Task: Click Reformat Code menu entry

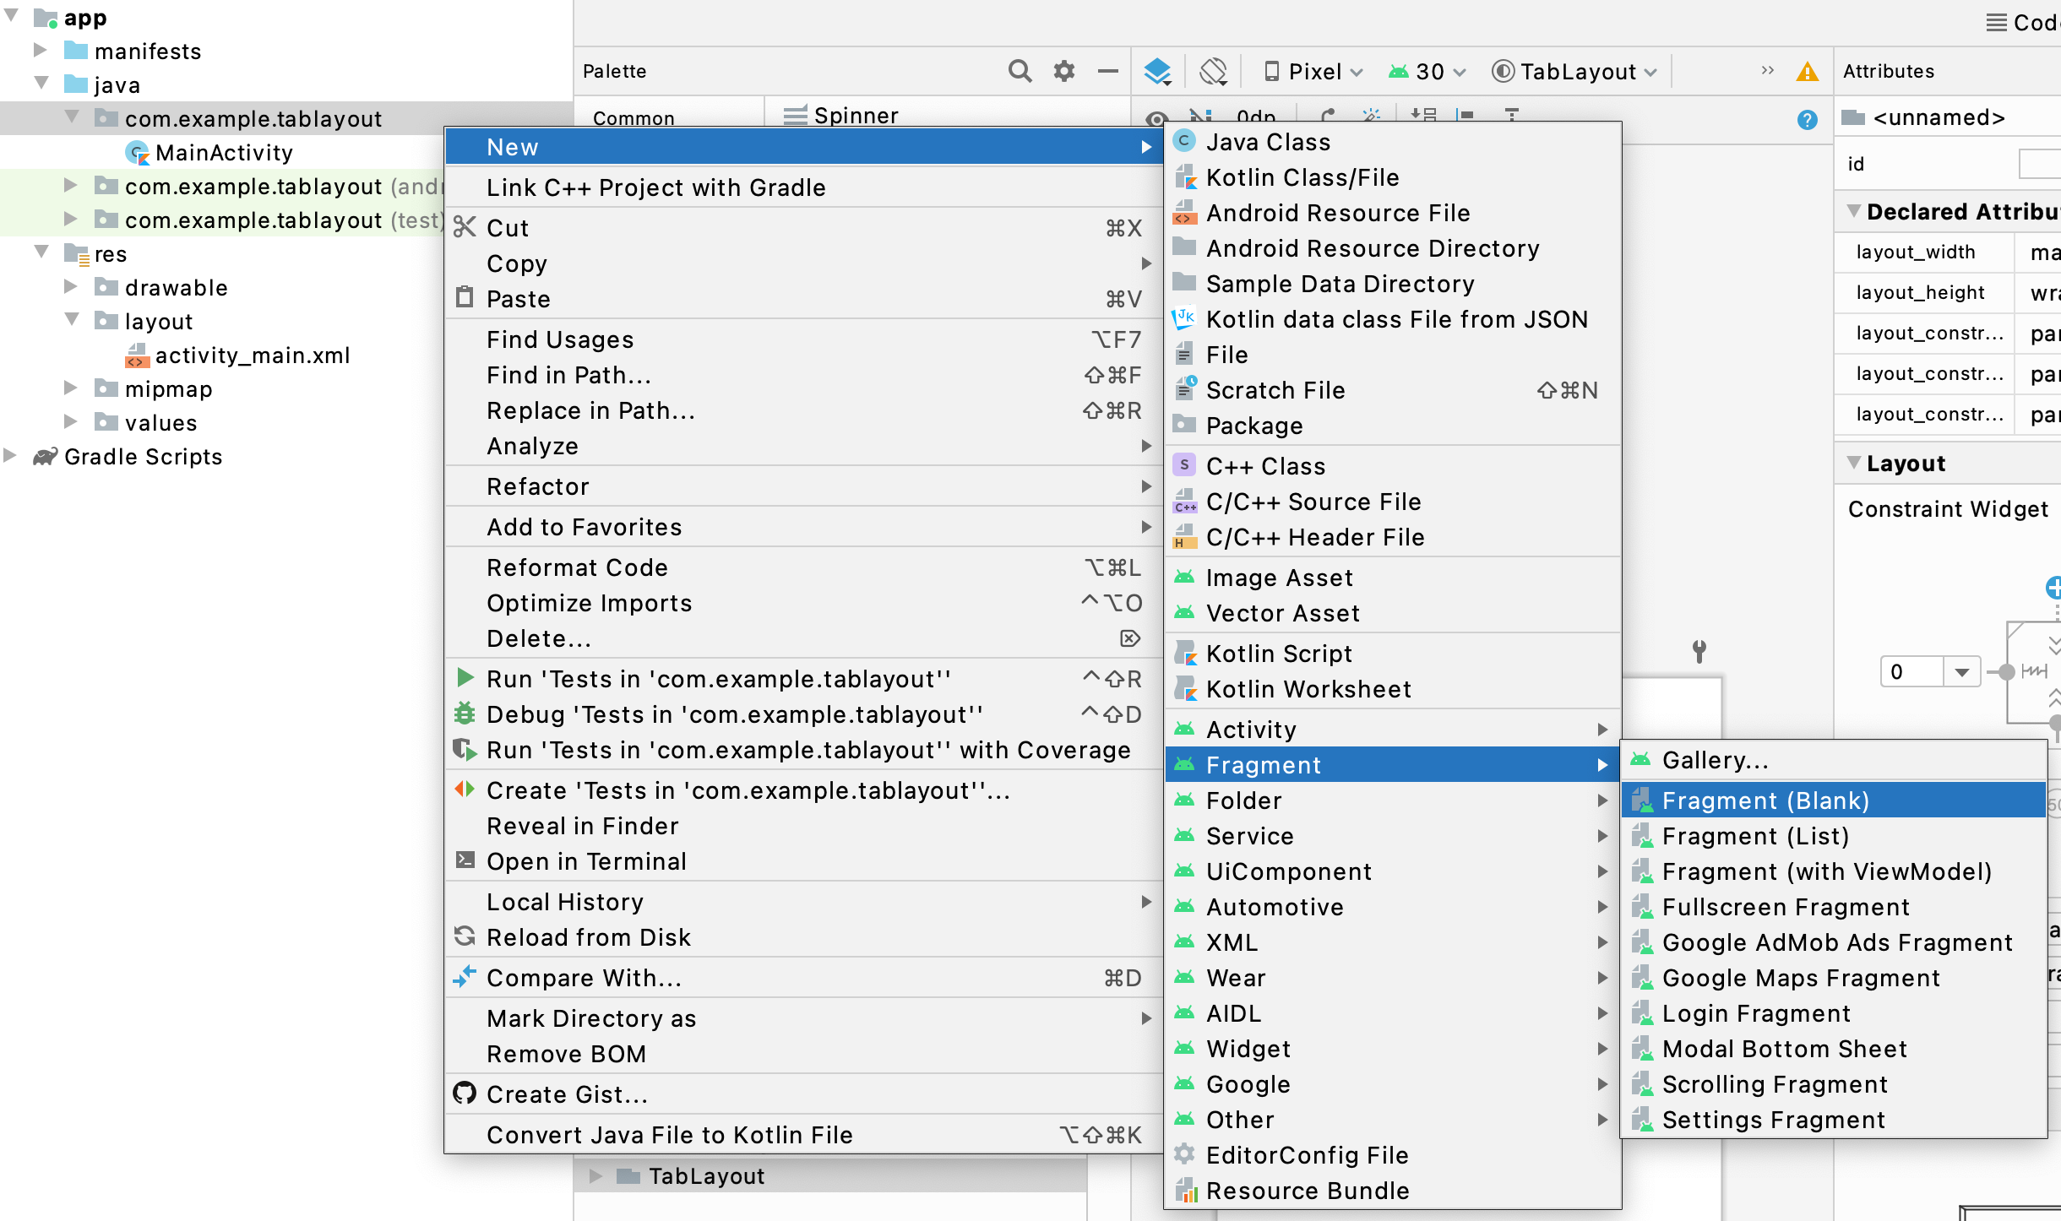Action: (577, 567)
